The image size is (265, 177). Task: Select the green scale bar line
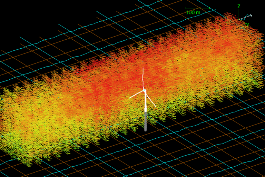(197, 8)
